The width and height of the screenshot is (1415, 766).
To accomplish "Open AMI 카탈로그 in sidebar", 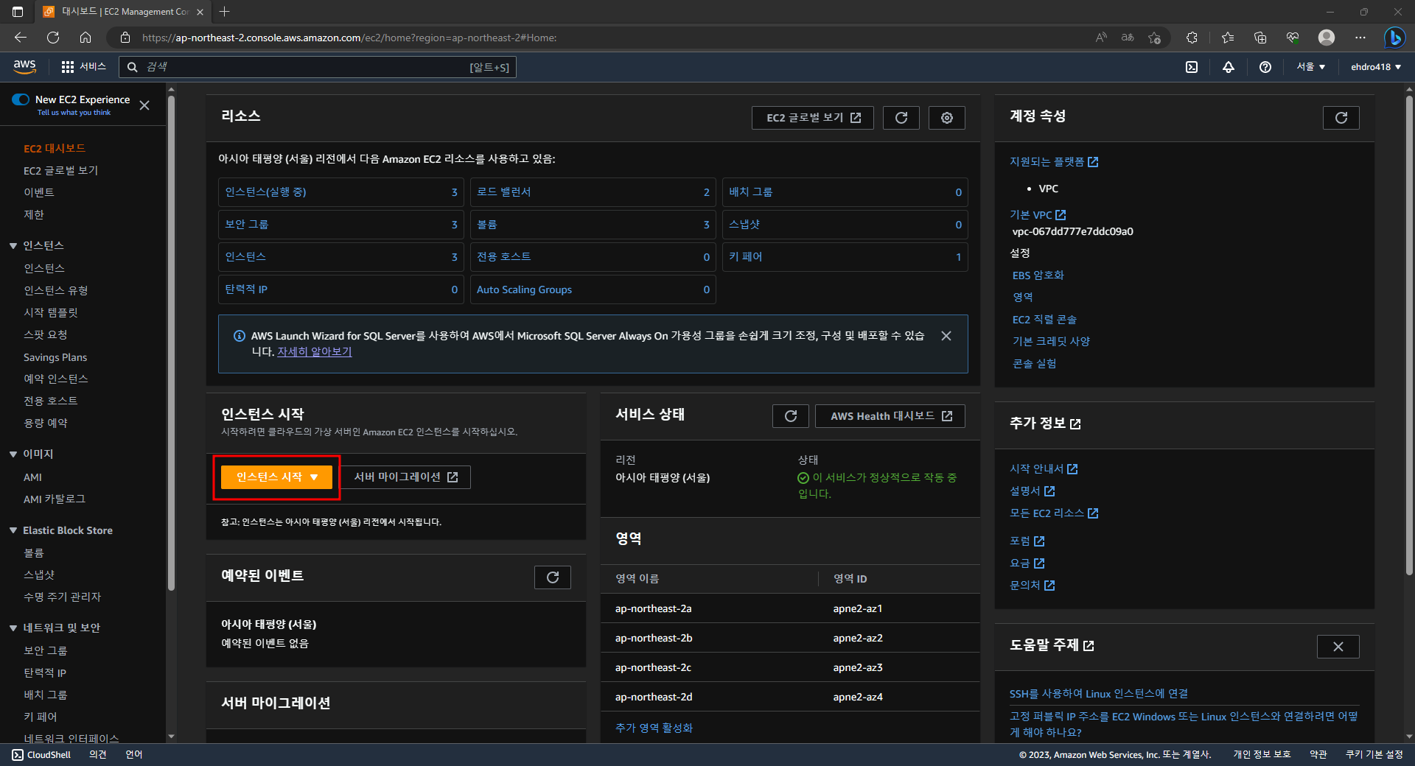I will tap(55, 499).
